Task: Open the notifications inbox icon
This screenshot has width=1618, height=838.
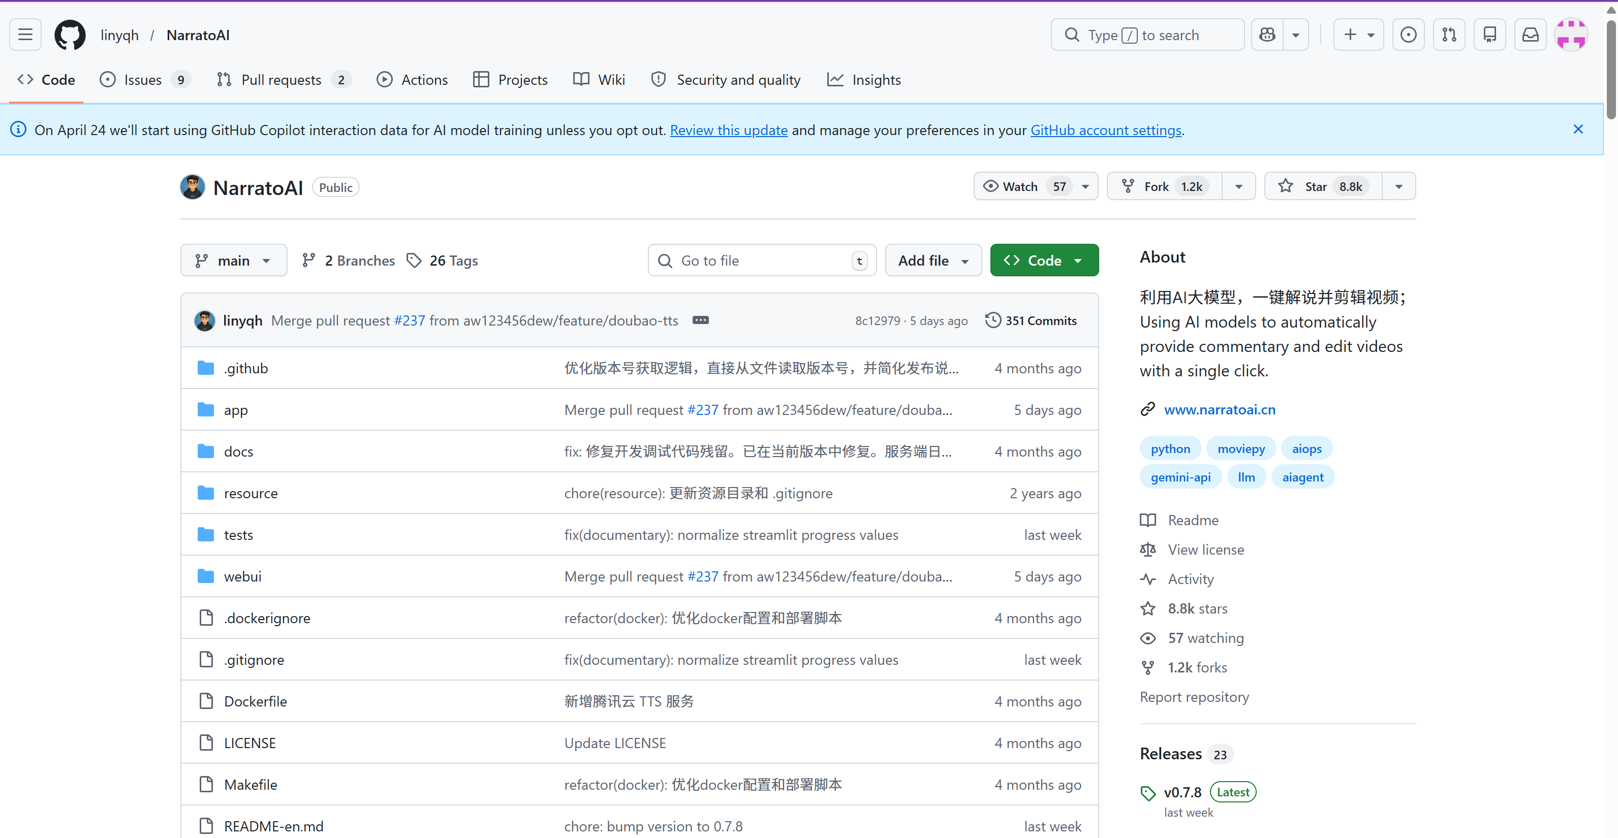Action: click(x=1530, y=35)
